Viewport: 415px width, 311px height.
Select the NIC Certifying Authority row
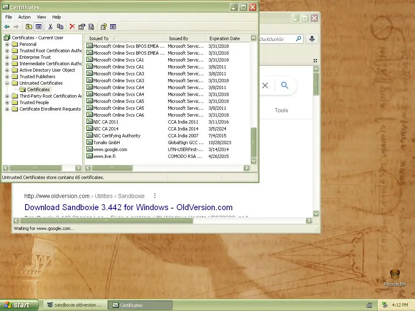pyautogui.click(x=167, y=135)
